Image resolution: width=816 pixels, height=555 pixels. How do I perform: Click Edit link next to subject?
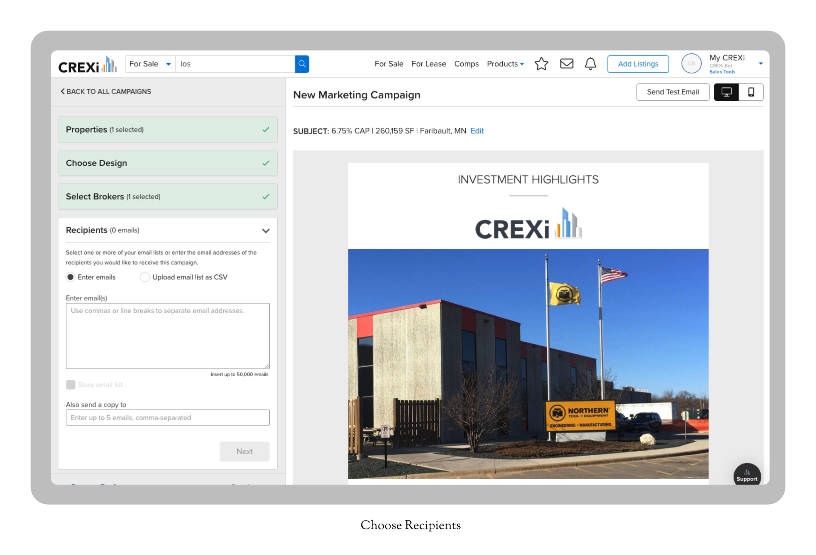click(x=477, y=131)
